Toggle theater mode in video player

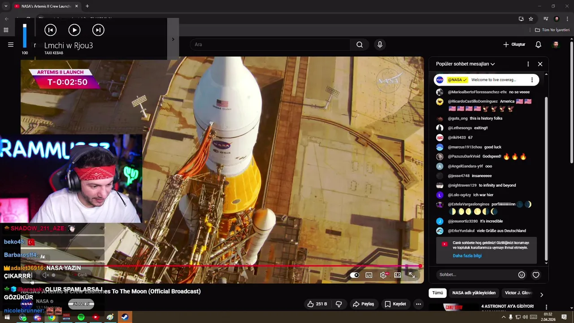click(397, 275)
